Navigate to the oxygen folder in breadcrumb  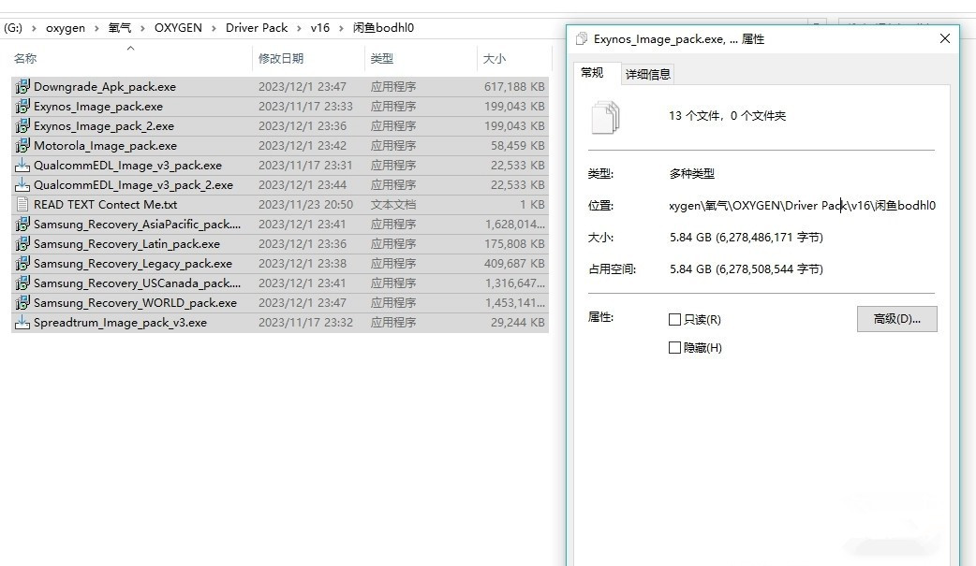pos(66,28)
